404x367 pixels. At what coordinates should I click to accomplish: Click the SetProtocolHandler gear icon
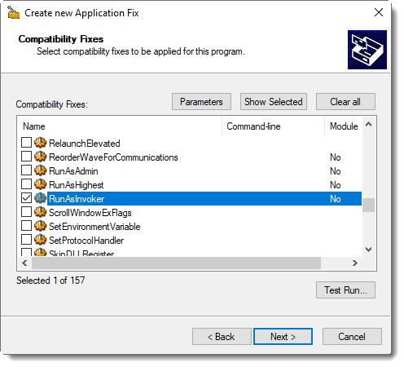coord(41,240)
